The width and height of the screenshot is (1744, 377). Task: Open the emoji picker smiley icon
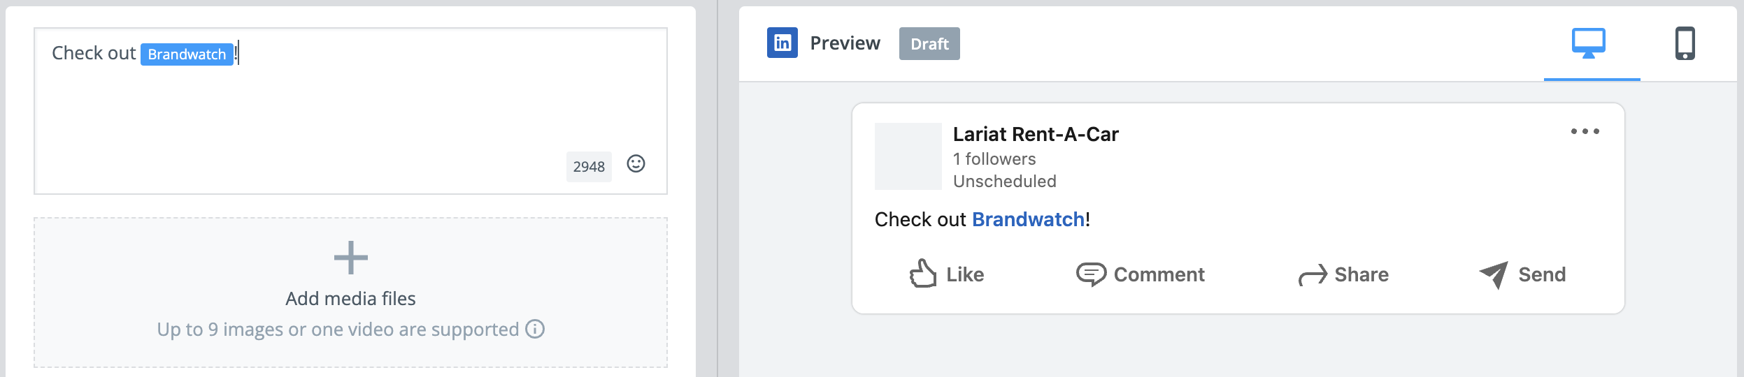click(636, 163)
